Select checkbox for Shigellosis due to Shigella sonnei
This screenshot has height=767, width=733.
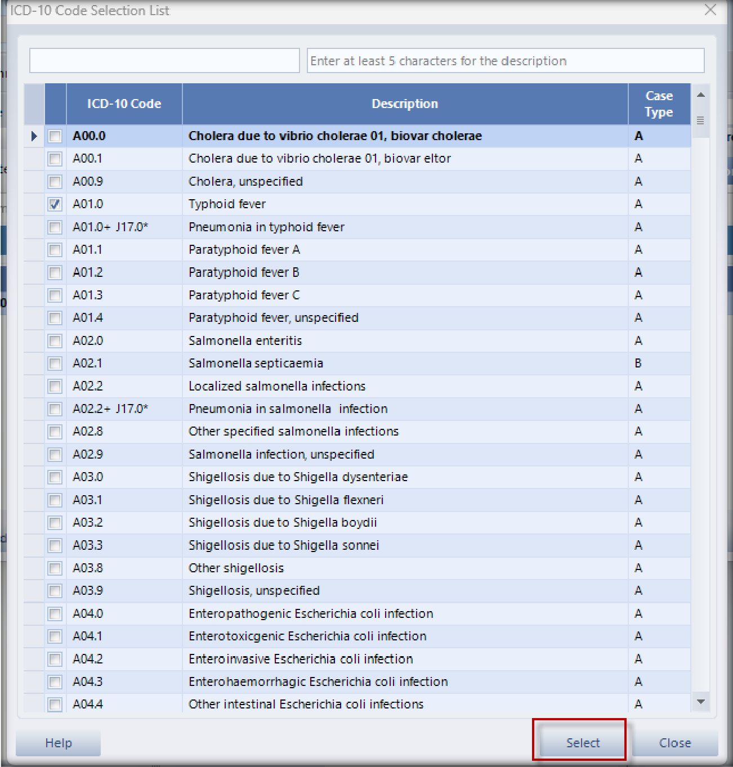point(55,545)
